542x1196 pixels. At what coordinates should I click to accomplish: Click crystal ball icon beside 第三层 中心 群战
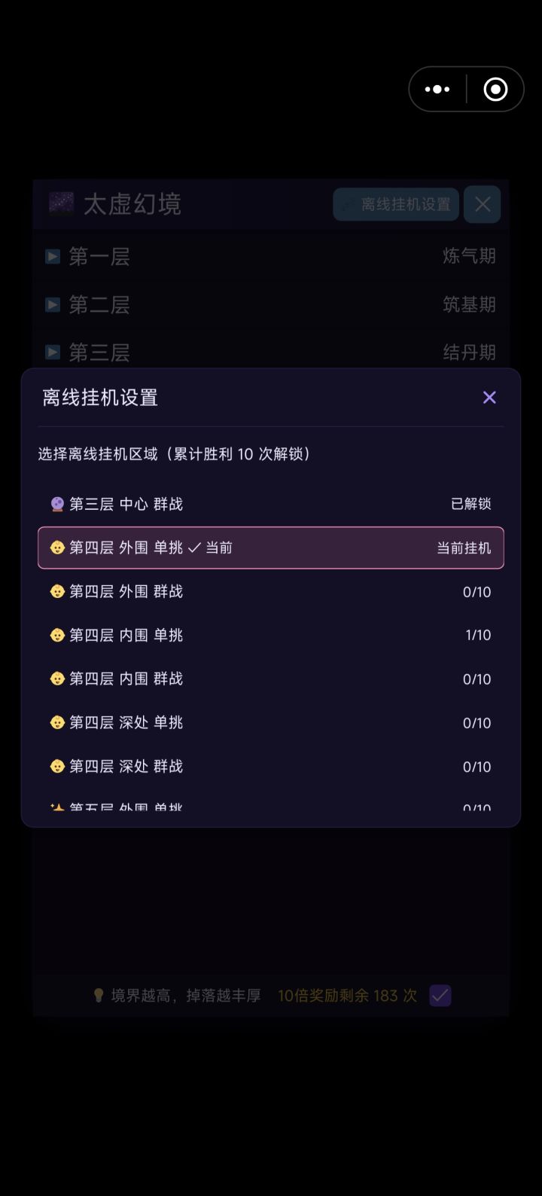(57, 504)
